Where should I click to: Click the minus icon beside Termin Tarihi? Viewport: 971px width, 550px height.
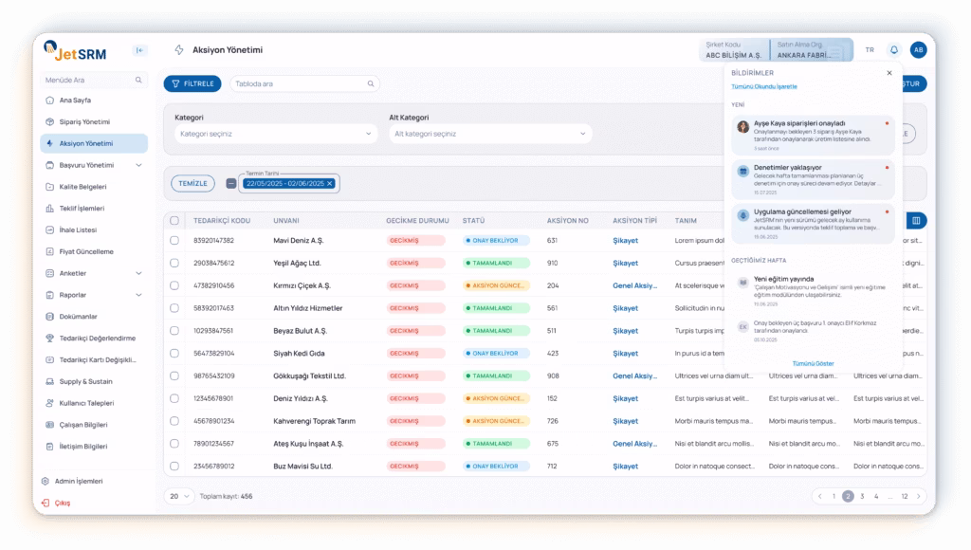click(x=231, y=183)
